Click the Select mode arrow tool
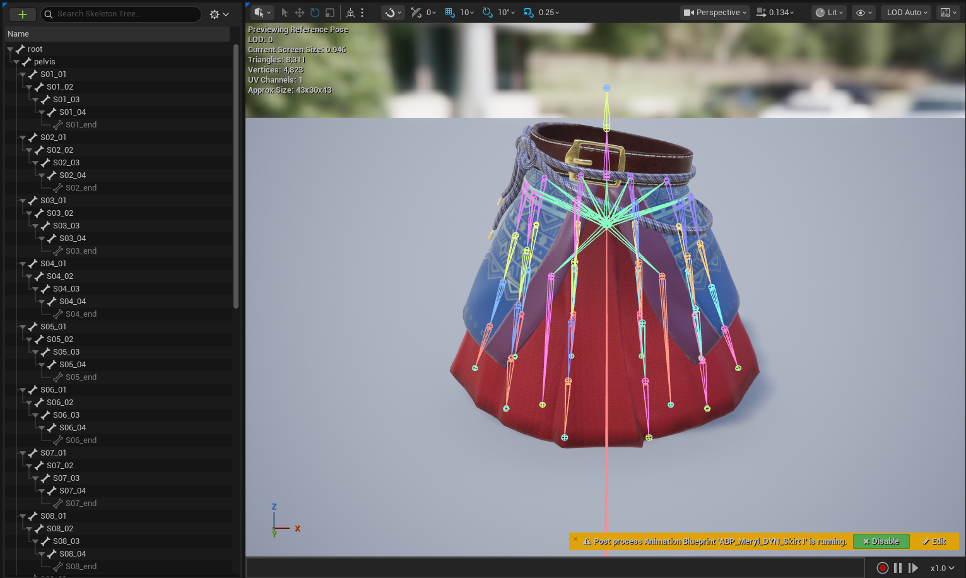Screen dimensions: 966x578 (285, 13)
